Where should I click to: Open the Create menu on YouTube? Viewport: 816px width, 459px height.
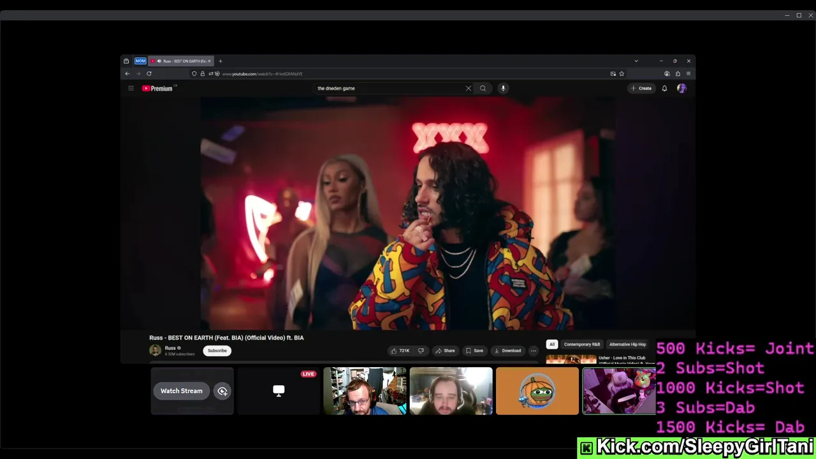641,89
